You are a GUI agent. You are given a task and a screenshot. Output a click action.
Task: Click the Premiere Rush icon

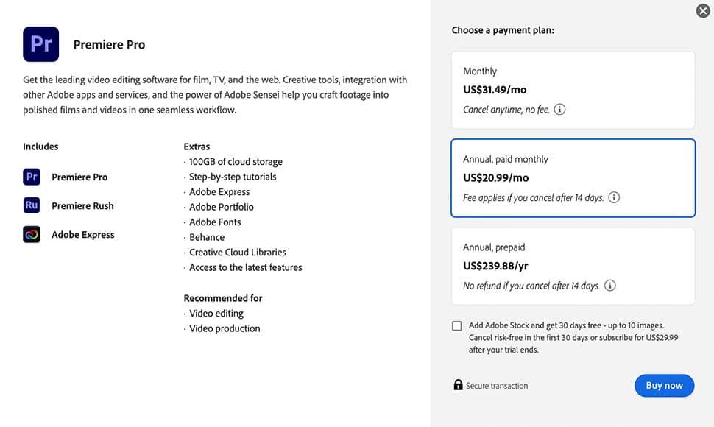click(31, 205)
